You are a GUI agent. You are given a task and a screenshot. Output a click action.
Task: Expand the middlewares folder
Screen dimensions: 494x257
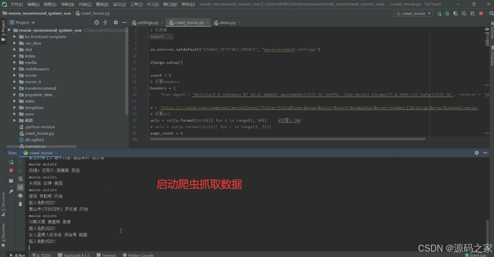pyautogui.click(x=14, y=69)
